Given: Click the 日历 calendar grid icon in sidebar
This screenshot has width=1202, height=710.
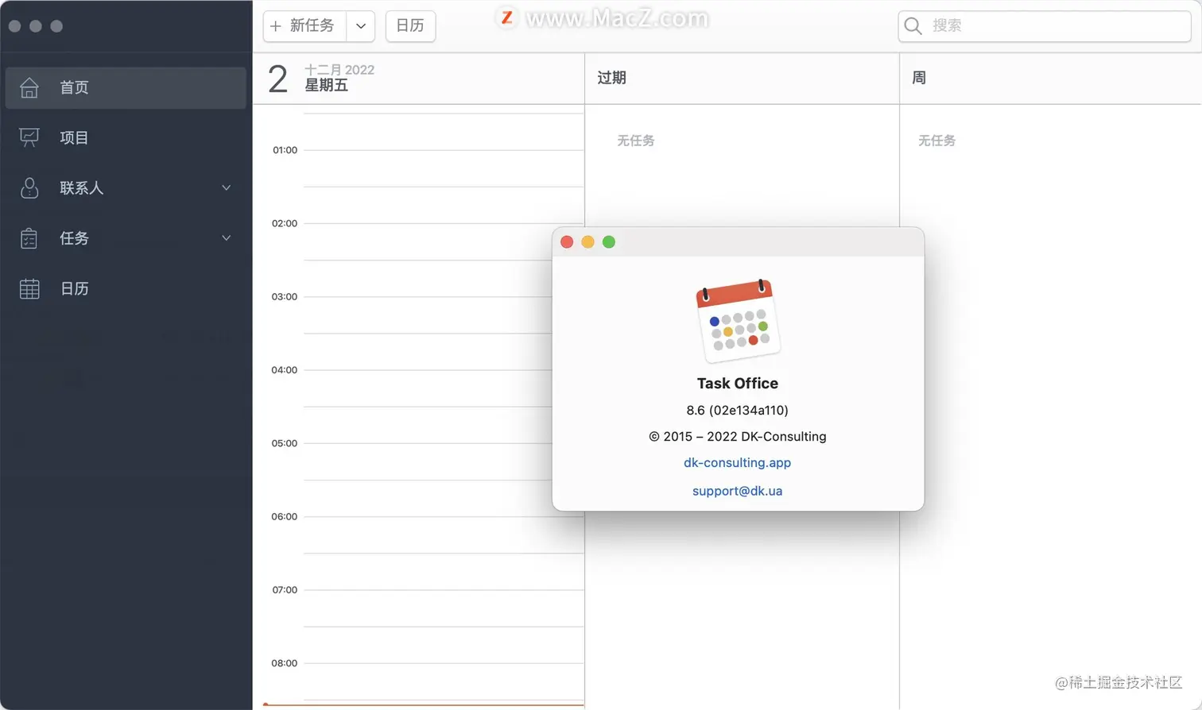Looking at the screenshot, I should (x=29, y=289).
